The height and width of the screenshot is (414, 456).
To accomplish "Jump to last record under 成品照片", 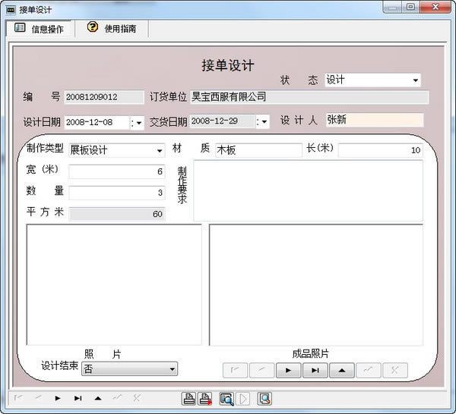I will 315,371.
